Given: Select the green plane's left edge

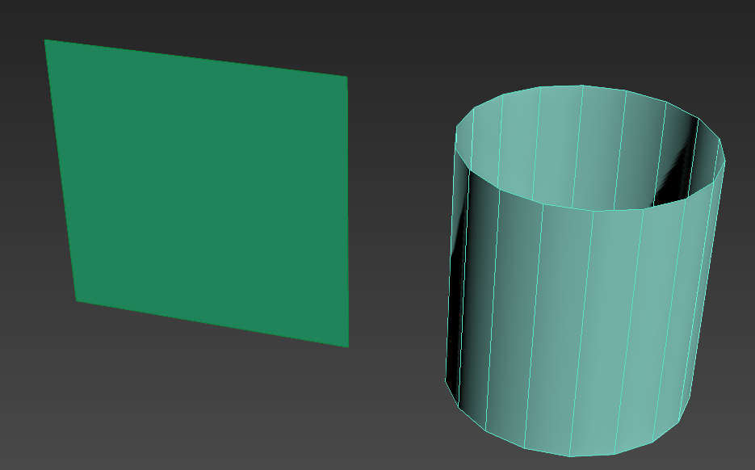Looking at the screenshot, I should 61,170.
